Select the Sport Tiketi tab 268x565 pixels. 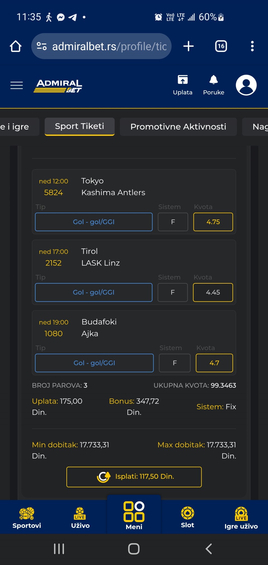pyautogui.click(x=80, y=126)
